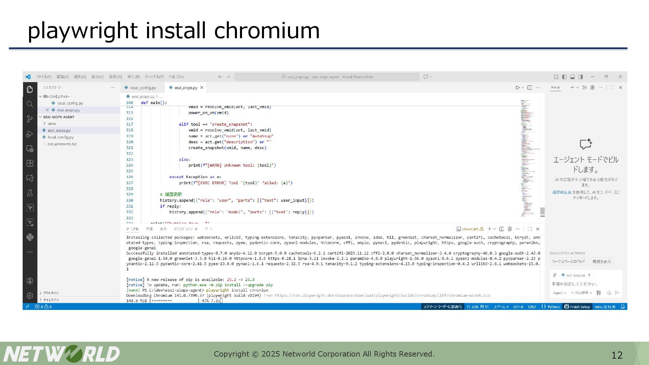Open the Search view in activity bar
Image resolution: width=649 pixels, height=365 pixels.
(x=30, y=104)
